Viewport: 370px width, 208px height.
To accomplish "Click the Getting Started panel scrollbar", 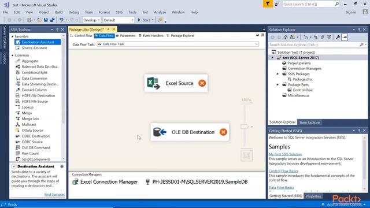I will pos(365,163).
